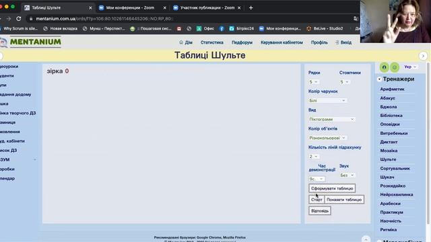
Task: Click the Mentanium logo
Action: point(31,42)
